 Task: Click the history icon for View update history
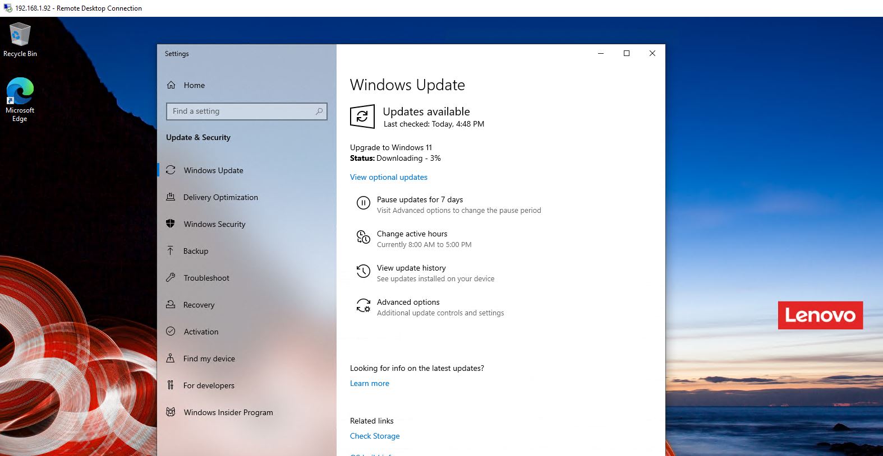tap(364, 272)
